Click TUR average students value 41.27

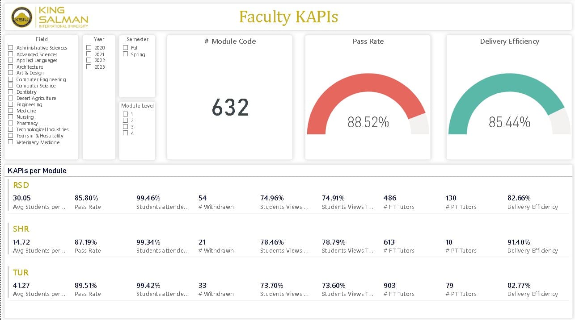[x=21, y=285]
